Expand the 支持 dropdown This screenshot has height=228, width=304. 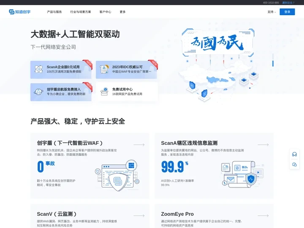[271, 12]
